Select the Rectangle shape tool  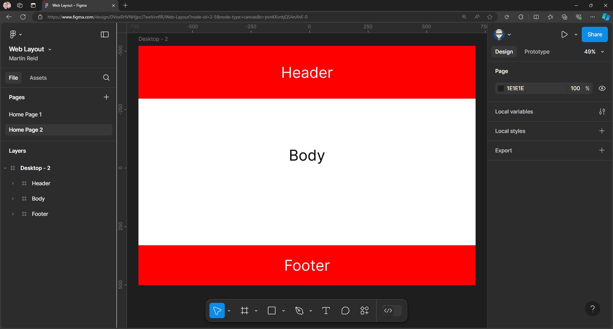(272, 311)
